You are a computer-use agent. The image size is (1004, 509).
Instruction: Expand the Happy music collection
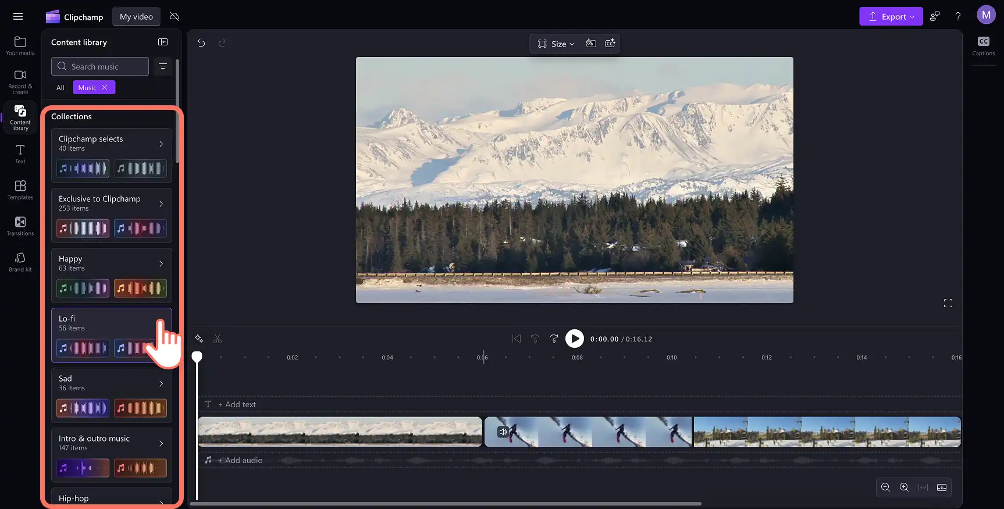click(x=161, y=264)
